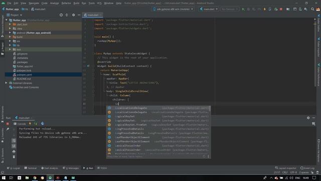Select main.dart editor tab

click(92, 15)
